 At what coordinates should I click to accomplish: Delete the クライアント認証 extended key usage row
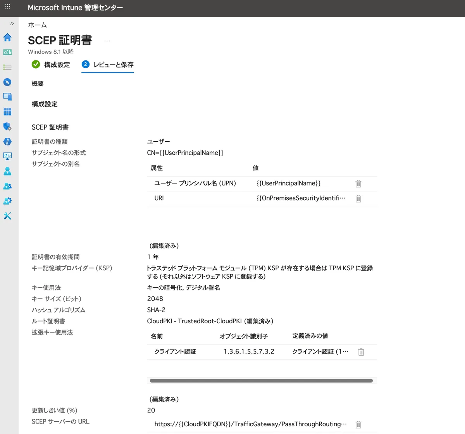pyautogui.click(x=361, y=352)
